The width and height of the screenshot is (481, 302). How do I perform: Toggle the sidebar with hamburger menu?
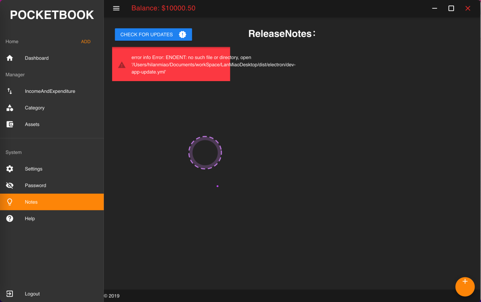(x=116, y=8)
